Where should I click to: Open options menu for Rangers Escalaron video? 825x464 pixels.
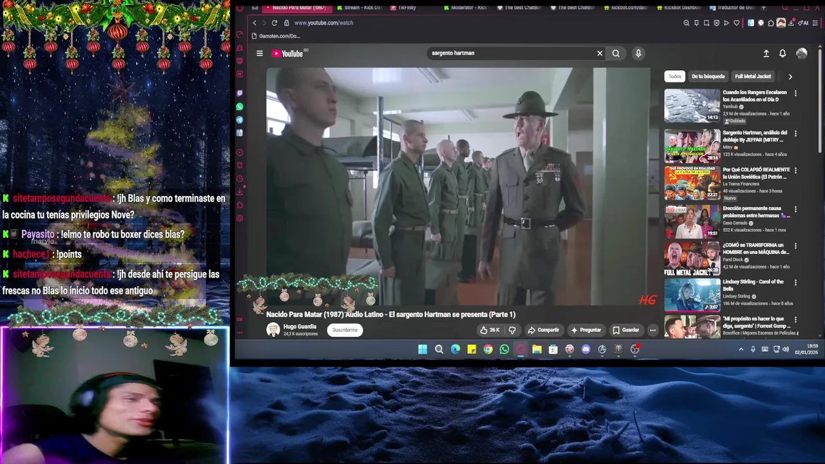tap(795, 93)
